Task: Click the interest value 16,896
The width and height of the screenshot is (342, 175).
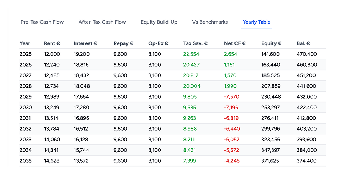Action: pyautogui.click(x=81, y=118)
